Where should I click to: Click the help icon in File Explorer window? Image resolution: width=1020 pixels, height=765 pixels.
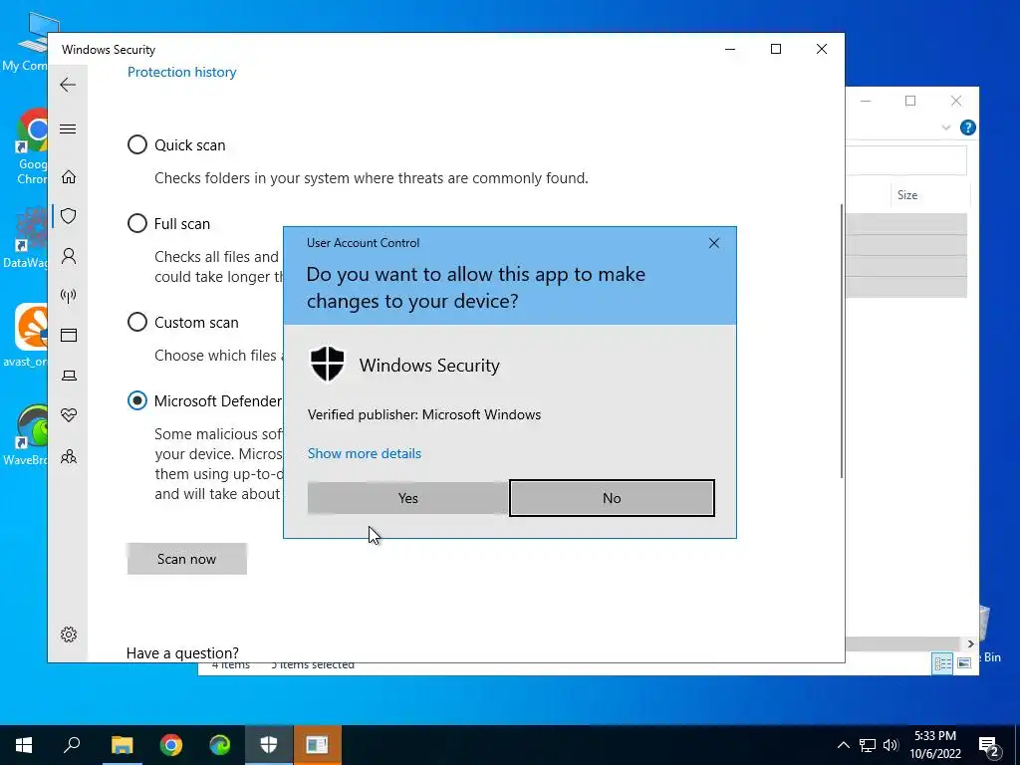967,127
